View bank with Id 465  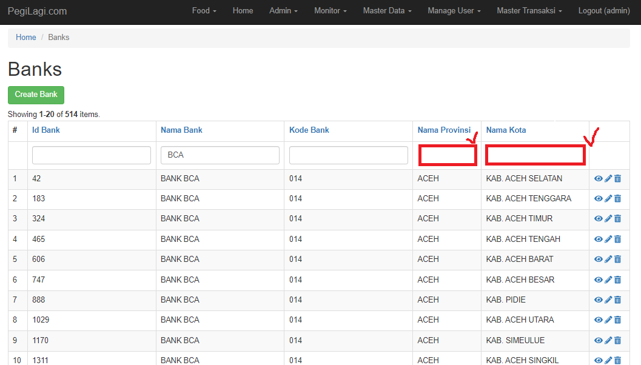coord(599,239)
